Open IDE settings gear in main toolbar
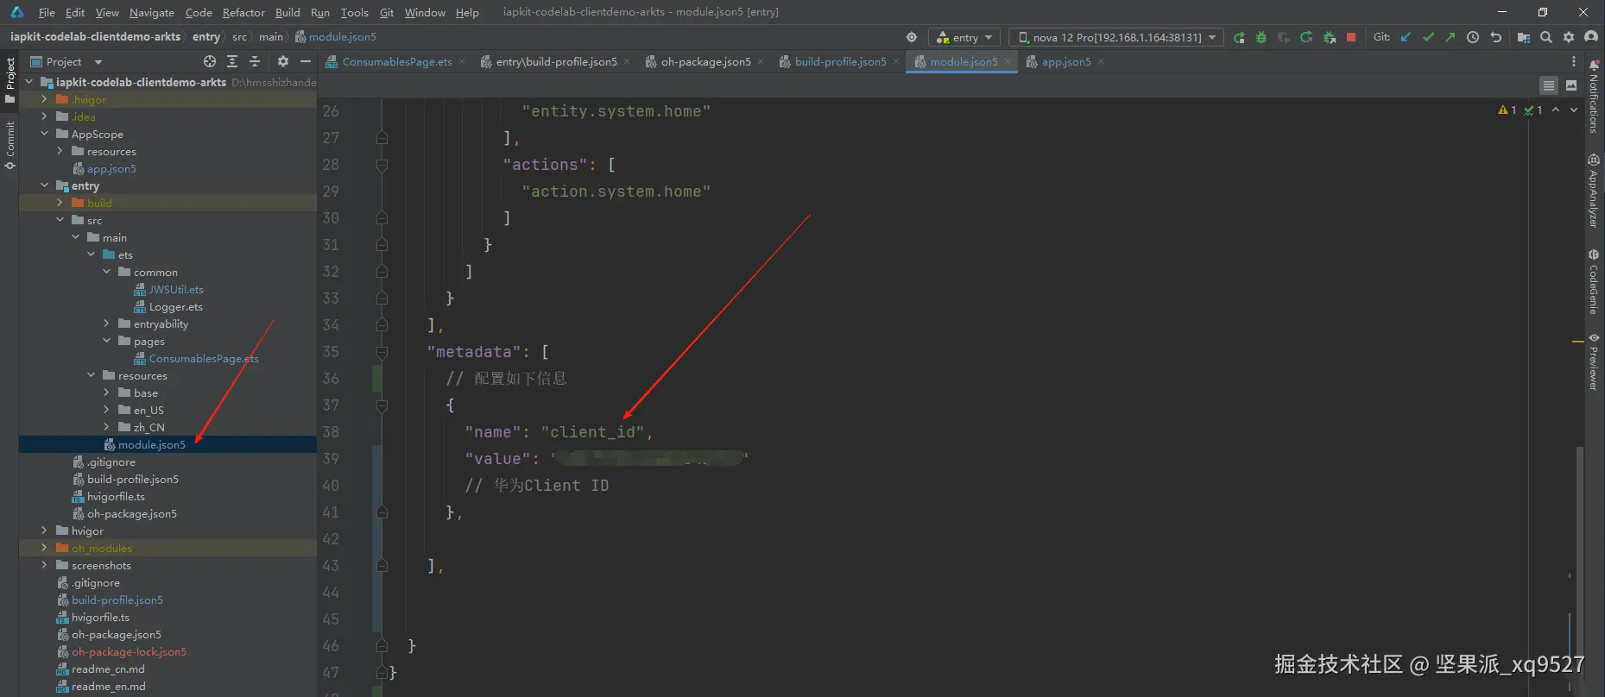 (x=1569, y=37)
